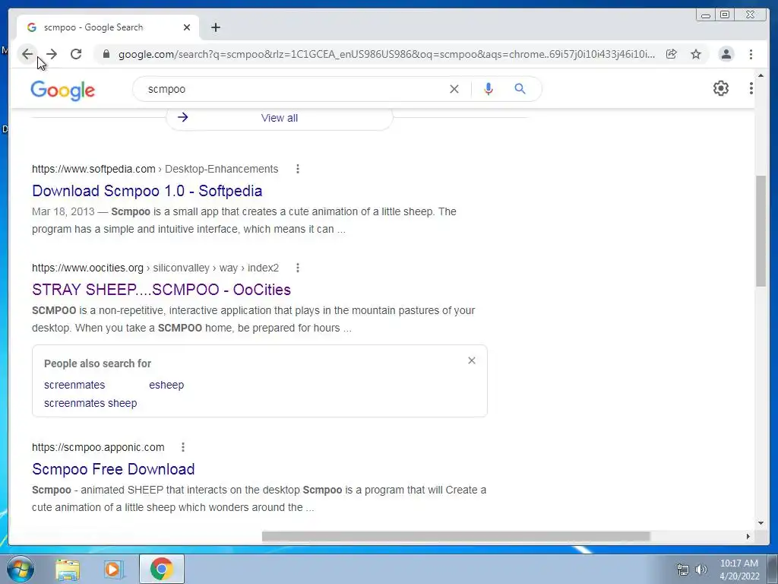
Task: Close the scmpoo Google Search tab
Action: click(187, 27)
